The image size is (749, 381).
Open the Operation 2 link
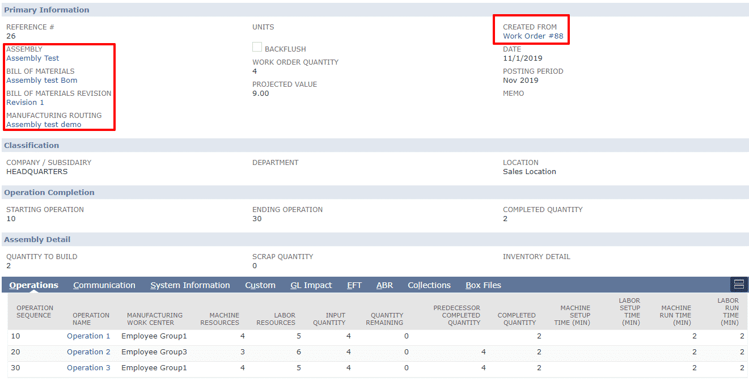point(88,352)
